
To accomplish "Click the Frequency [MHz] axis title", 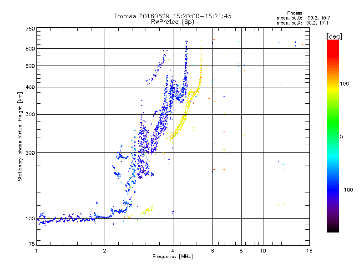I will pos(172,257).
